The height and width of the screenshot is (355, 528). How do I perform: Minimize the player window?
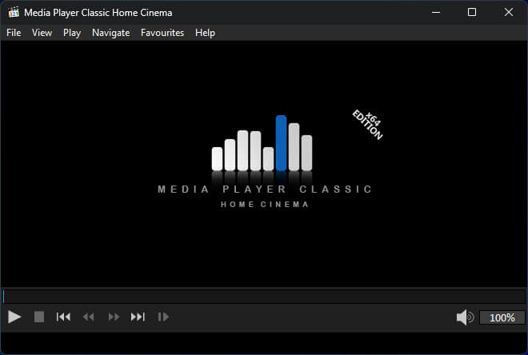point(436,13)
